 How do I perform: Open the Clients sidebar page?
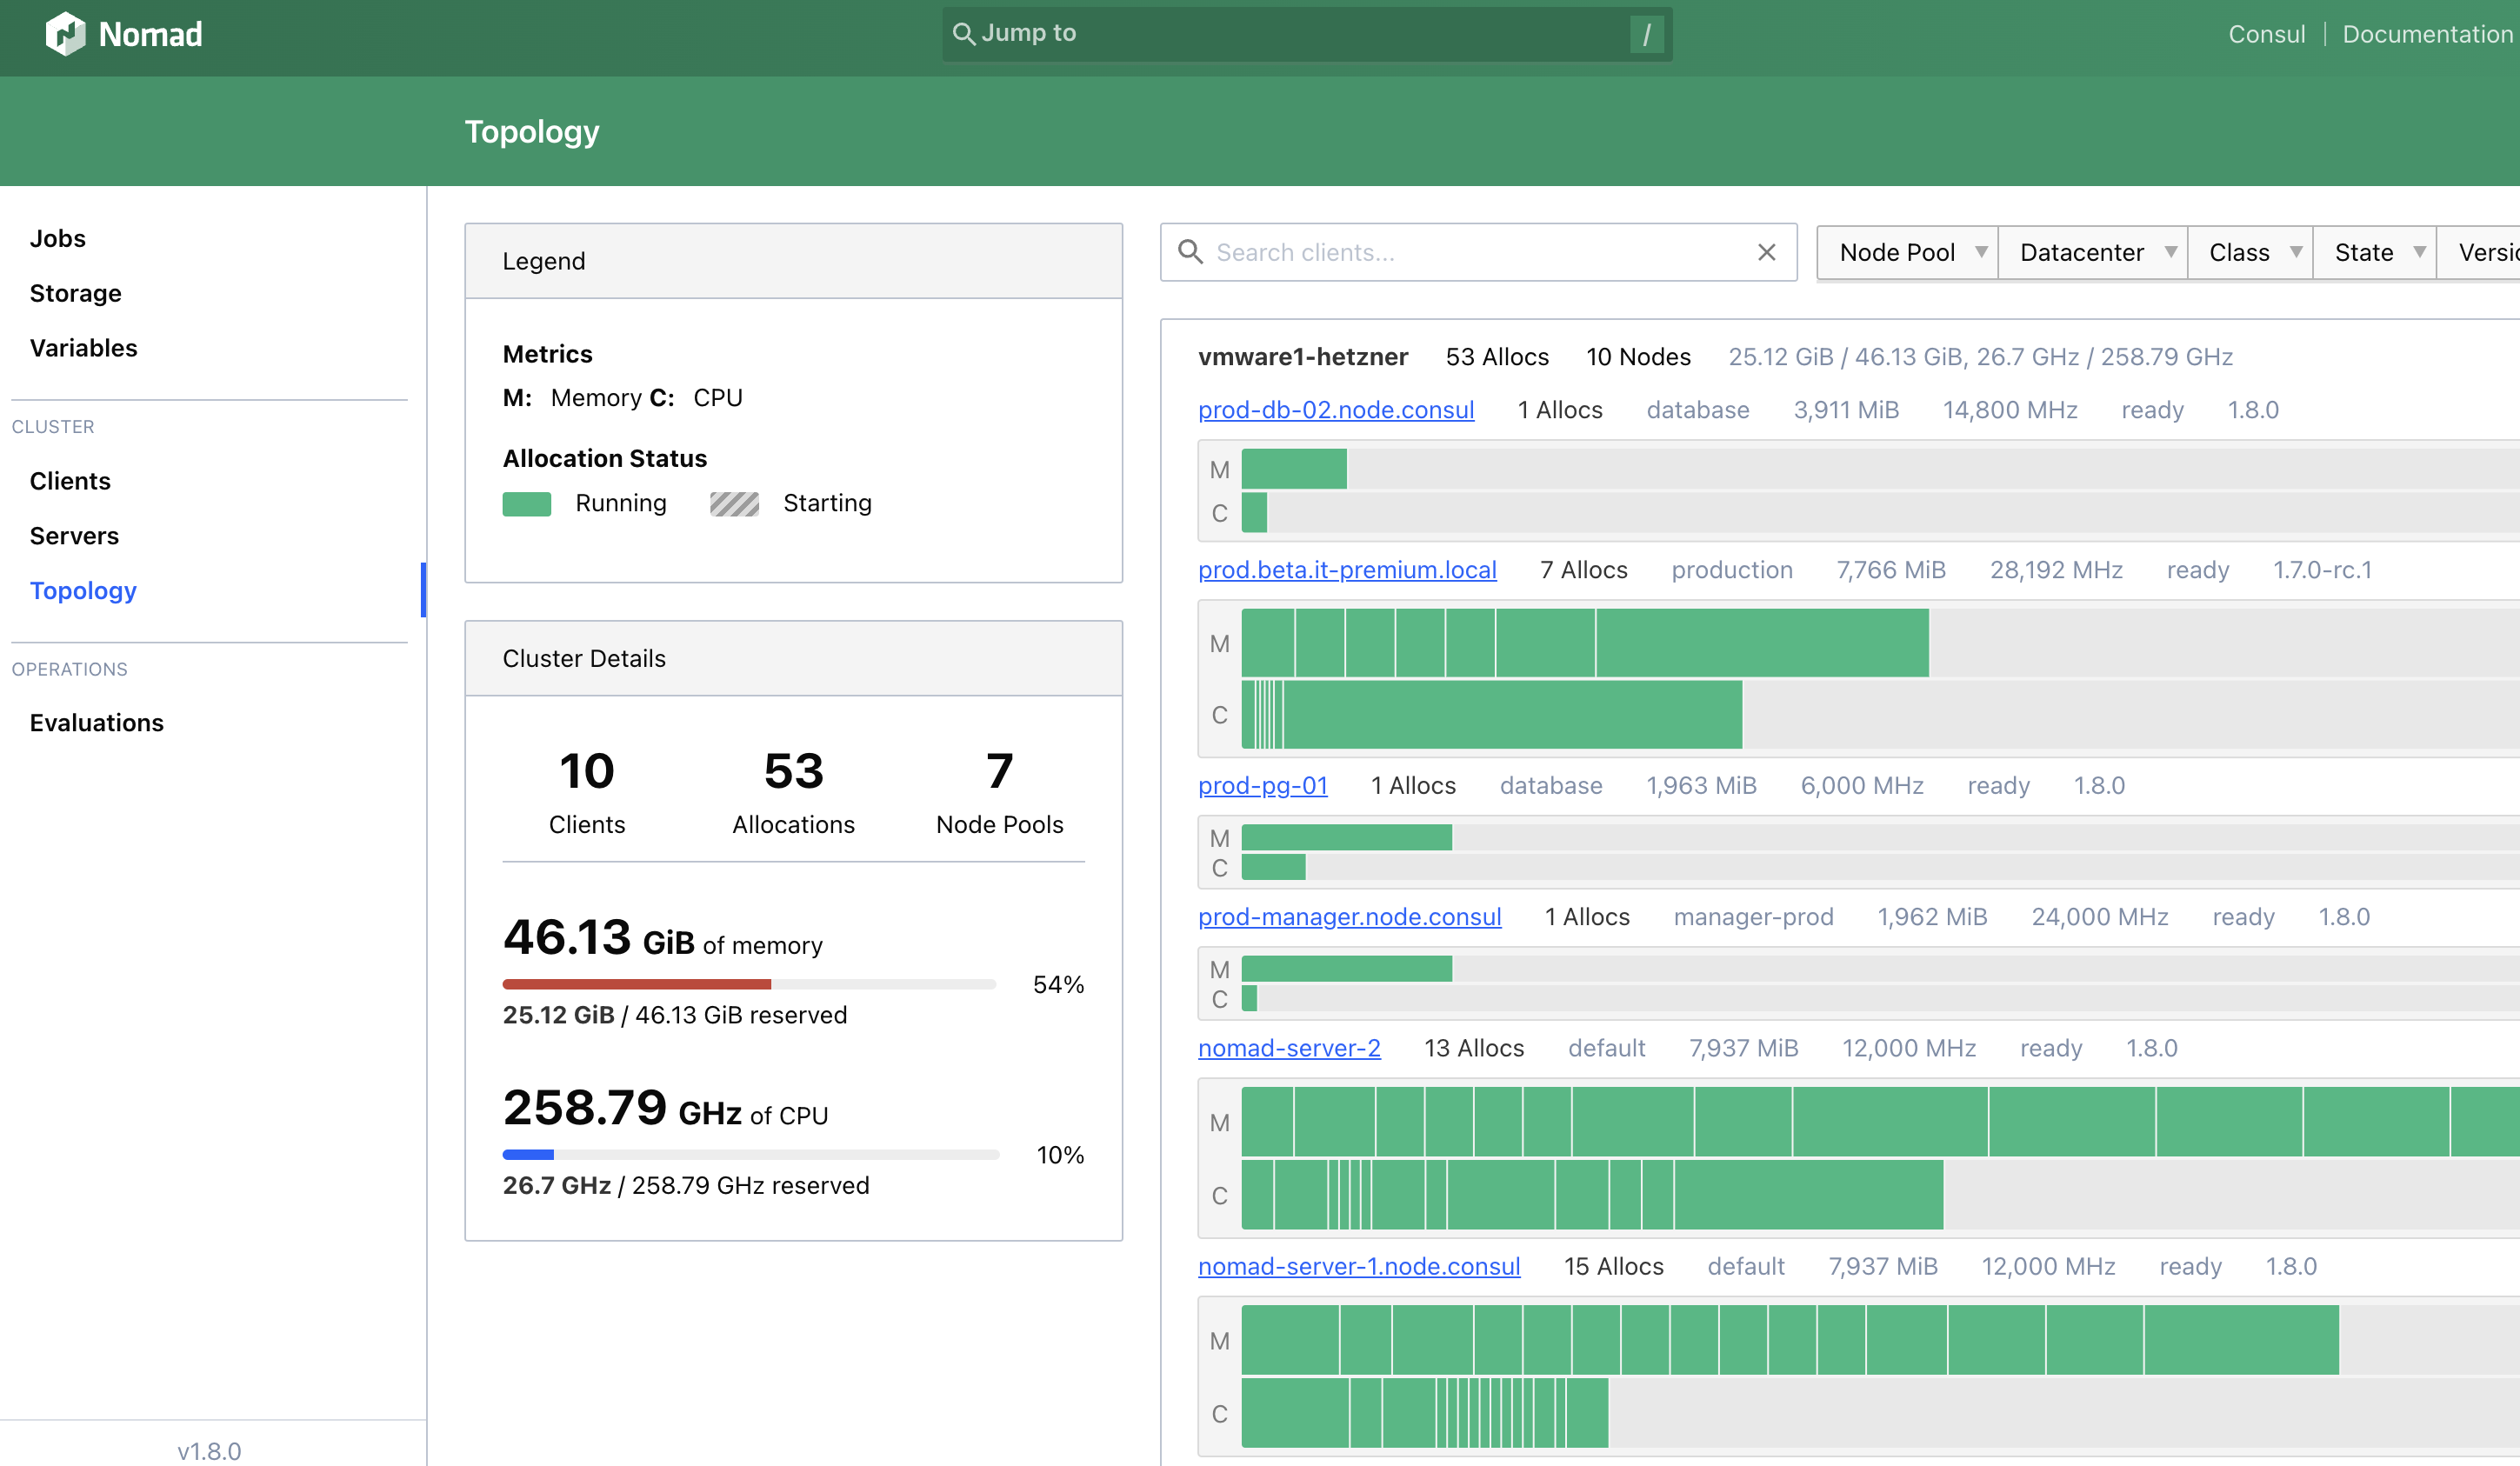tap(70, 481)
